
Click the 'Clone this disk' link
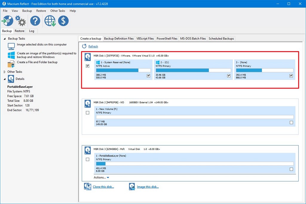(x=103, y=186)
